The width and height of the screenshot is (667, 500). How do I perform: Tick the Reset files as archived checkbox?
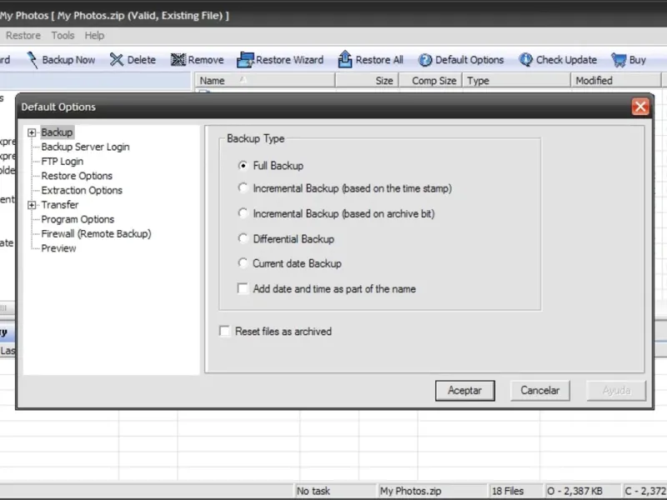point(224,331)
